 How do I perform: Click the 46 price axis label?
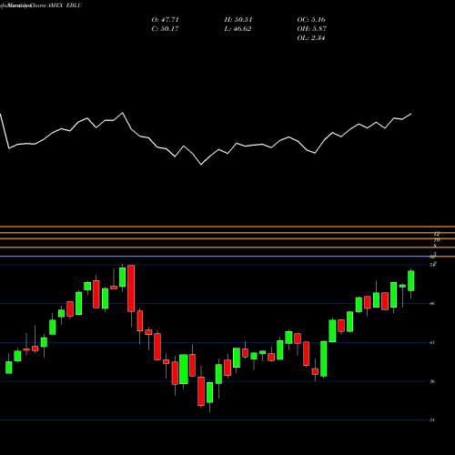[432, 303]
